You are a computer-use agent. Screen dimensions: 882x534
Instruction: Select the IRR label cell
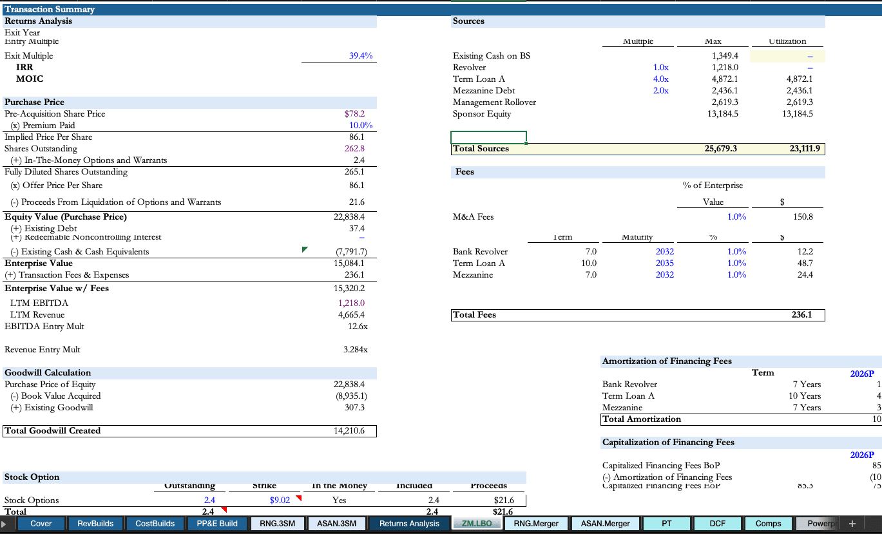click(x=24, y=67)
